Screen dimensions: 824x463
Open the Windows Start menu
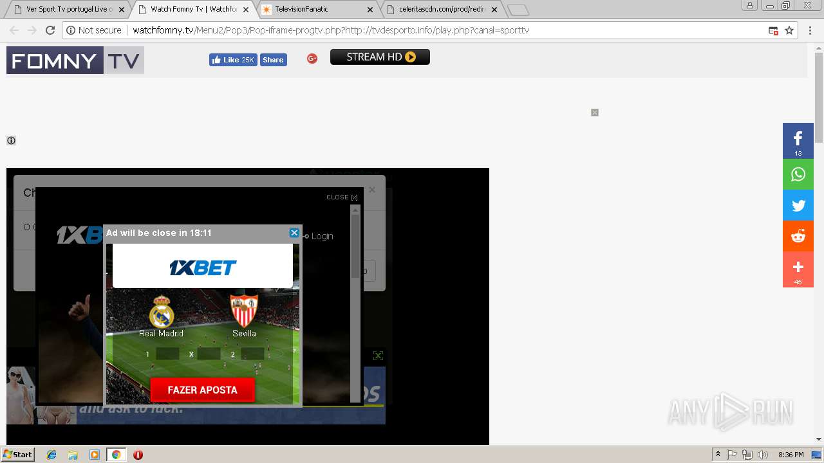[18, 454]
